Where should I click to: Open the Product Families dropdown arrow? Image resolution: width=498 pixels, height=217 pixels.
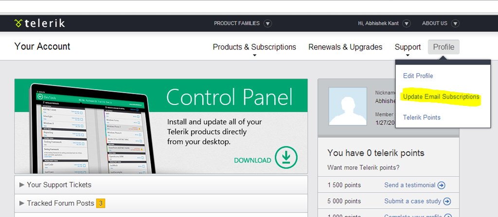click(268, 23)
